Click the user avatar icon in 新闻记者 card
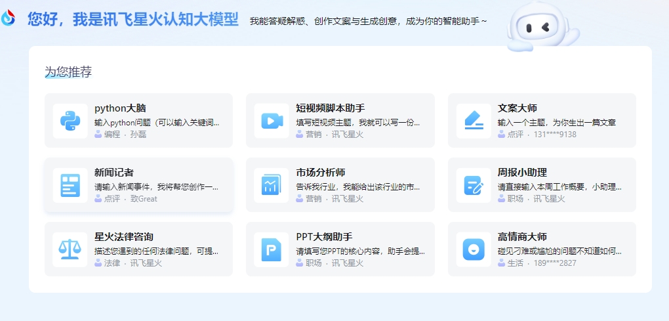 click(98, 198)
